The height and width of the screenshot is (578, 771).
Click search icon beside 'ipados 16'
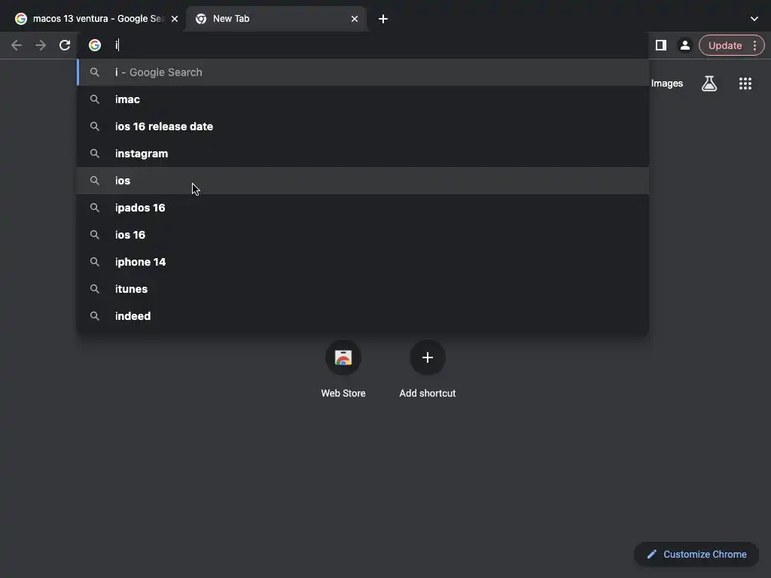95,208
